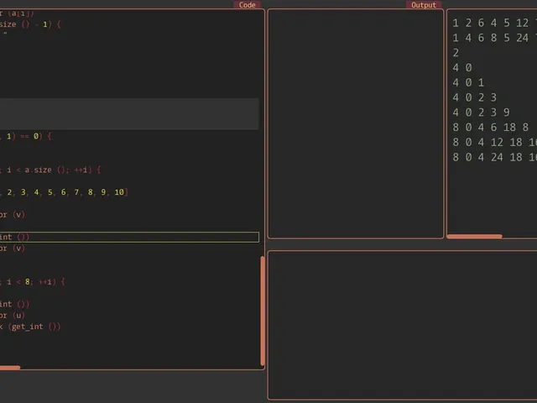Select the Output panel title tab
This screenshot has height=403, width=537.
point(424,5)
